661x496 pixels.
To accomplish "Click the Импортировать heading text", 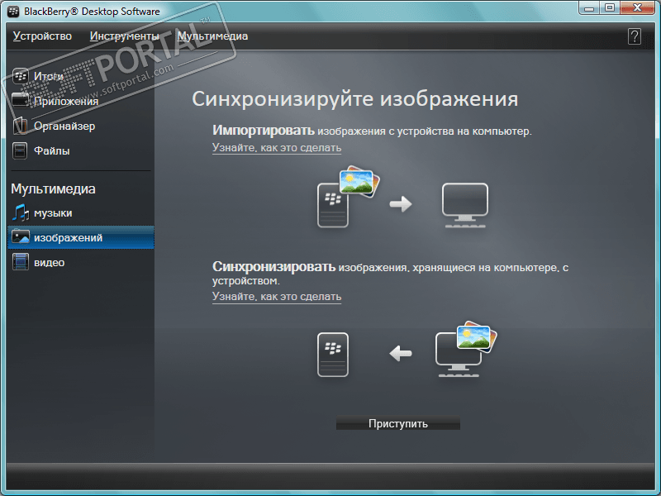I will (x=264, y=131).
